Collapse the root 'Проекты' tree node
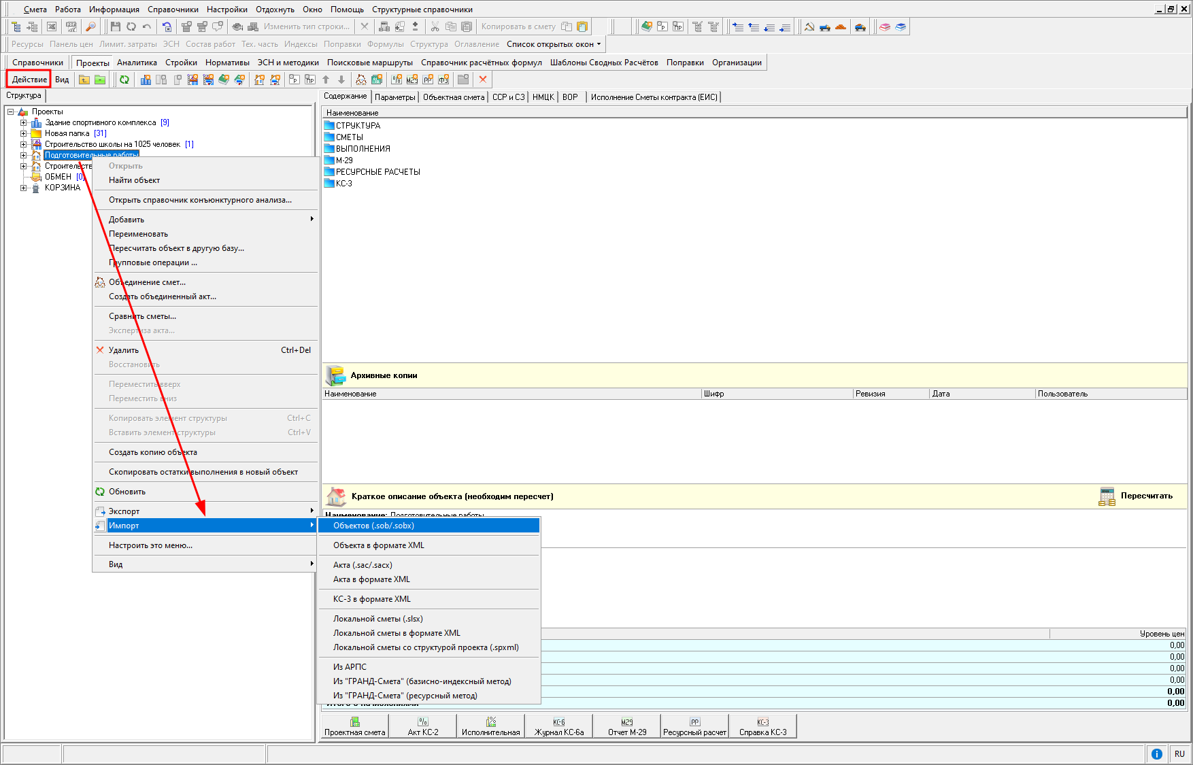The width and height of the screenshot is (1193, 765). pos(11,112)
